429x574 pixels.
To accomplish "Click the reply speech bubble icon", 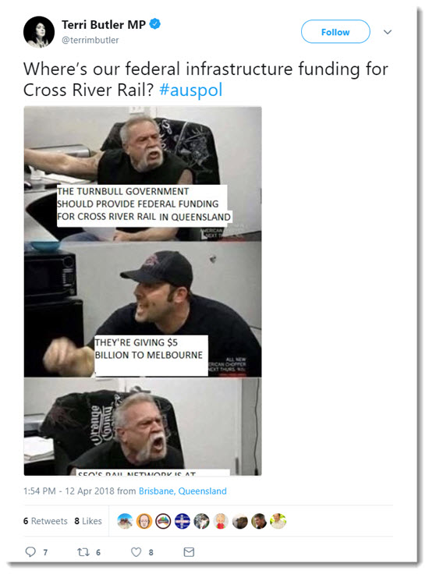I will coord(30,551).
